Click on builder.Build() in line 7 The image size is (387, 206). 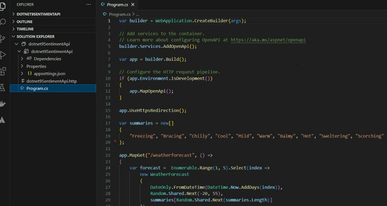164,59
